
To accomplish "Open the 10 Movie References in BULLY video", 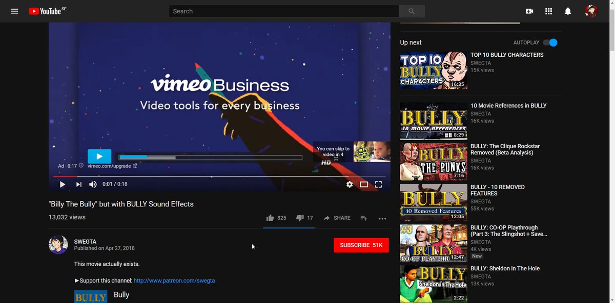I will pos(508,106).
